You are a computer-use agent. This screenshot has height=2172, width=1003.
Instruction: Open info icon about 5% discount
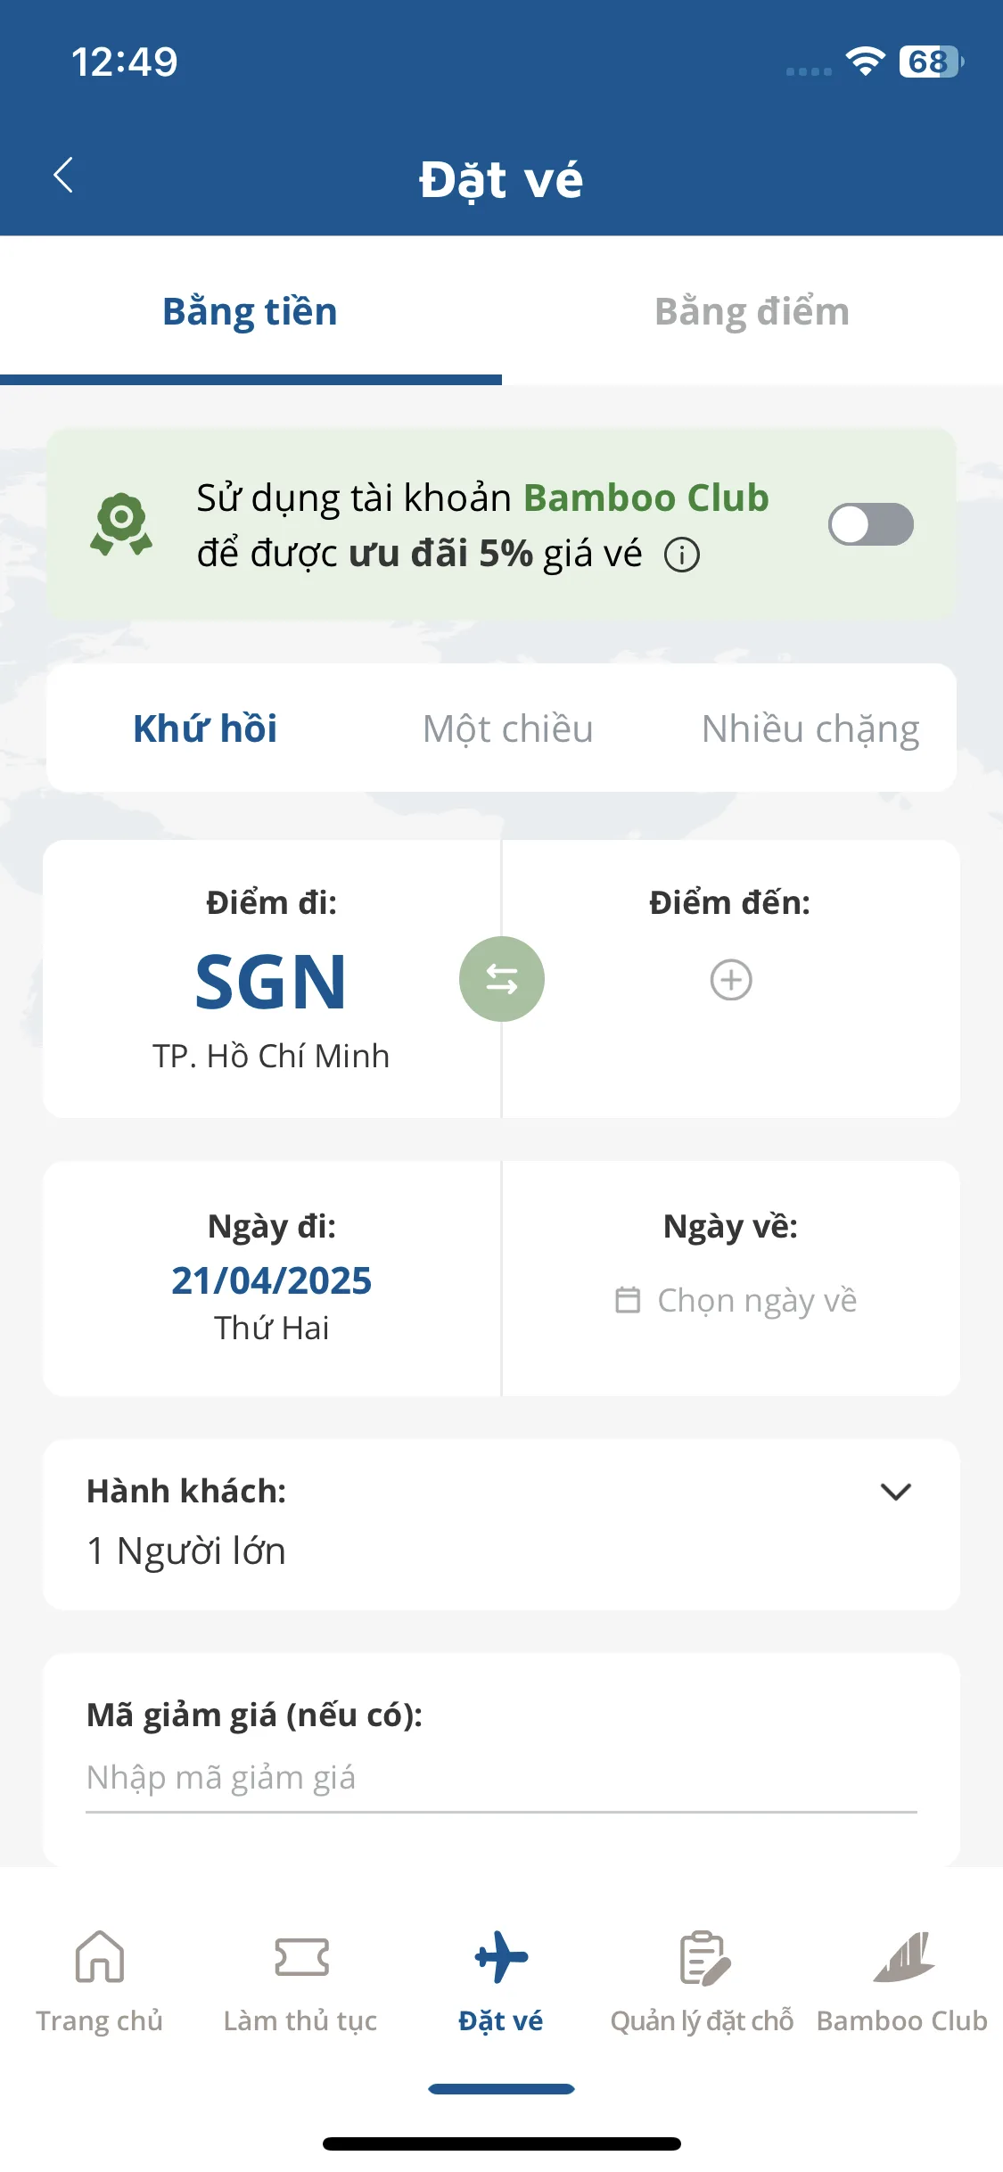(682, 555)
